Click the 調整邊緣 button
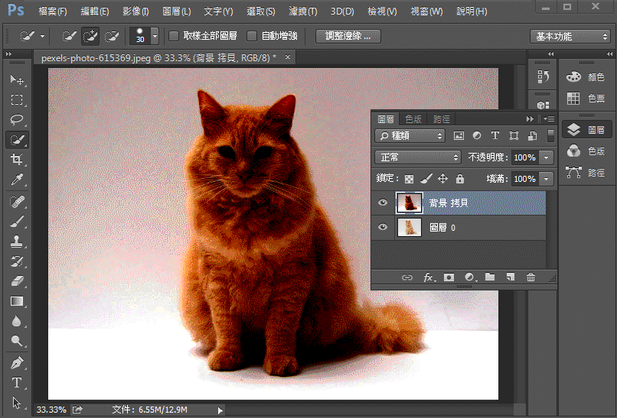The width and height of the screenshot is (617, 418). (348, 36)
